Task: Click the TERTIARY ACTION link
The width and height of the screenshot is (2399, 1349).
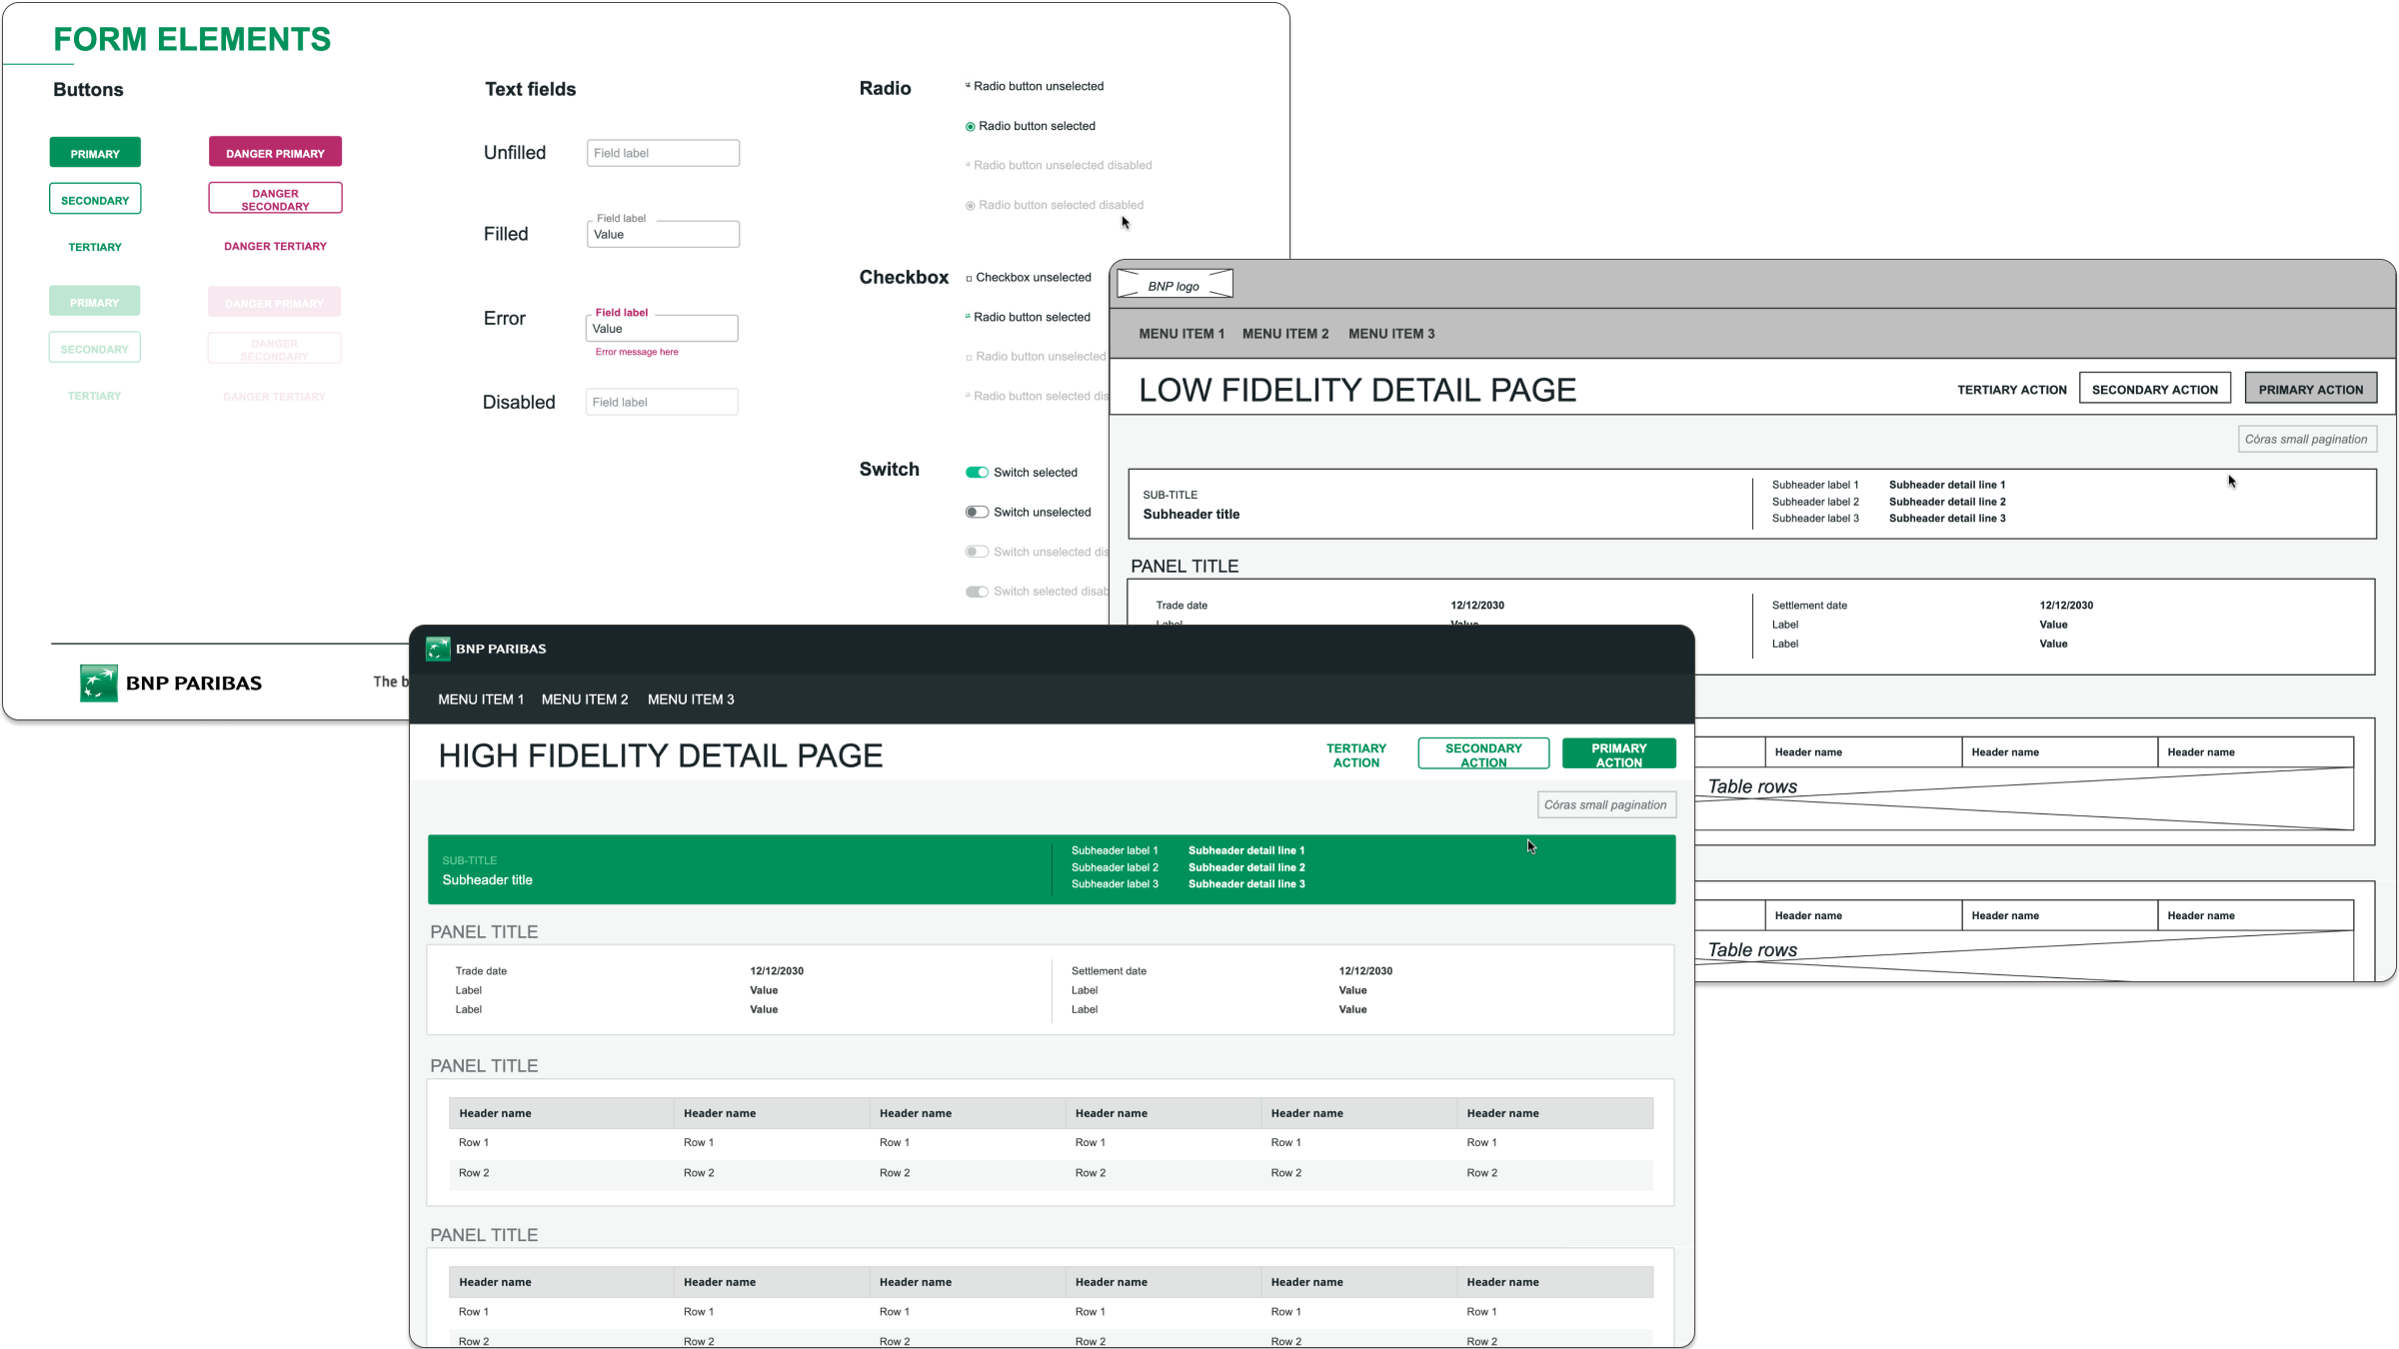Action: (1356, 753)
